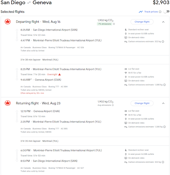
Task: Click the -7% emissions green badge
Action: point(104,24)
